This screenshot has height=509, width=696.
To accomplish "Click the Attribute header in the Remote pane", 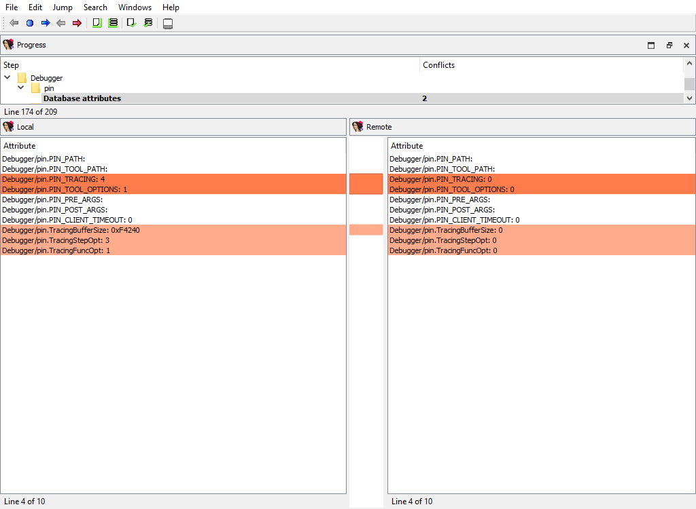I will point(406,146).
